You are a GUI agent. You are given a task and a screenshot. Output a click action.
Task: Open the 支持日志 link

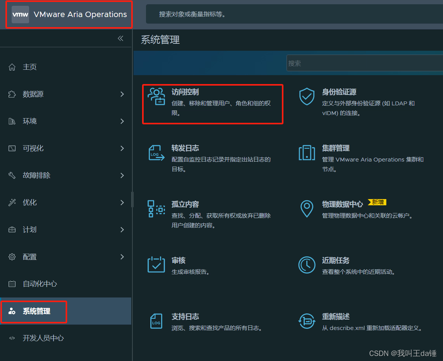click(x=185, y=316)
